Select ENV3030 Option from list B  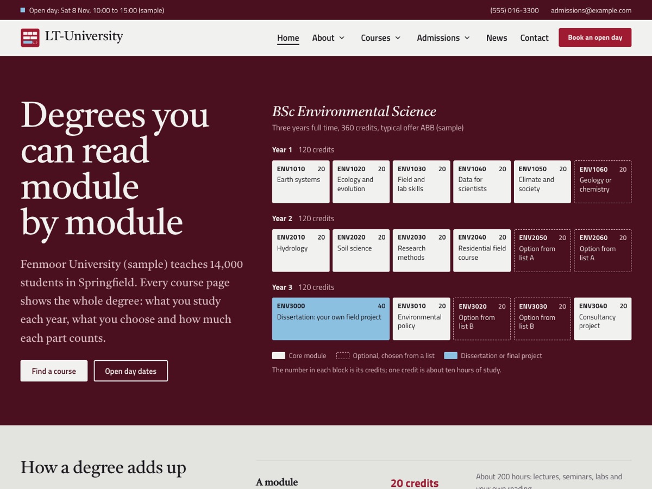coord(542,319)
